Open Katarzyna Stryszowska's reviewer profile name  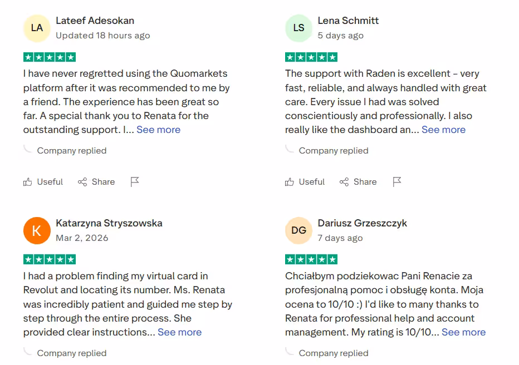pyautogui.click(x=109, y=223)
